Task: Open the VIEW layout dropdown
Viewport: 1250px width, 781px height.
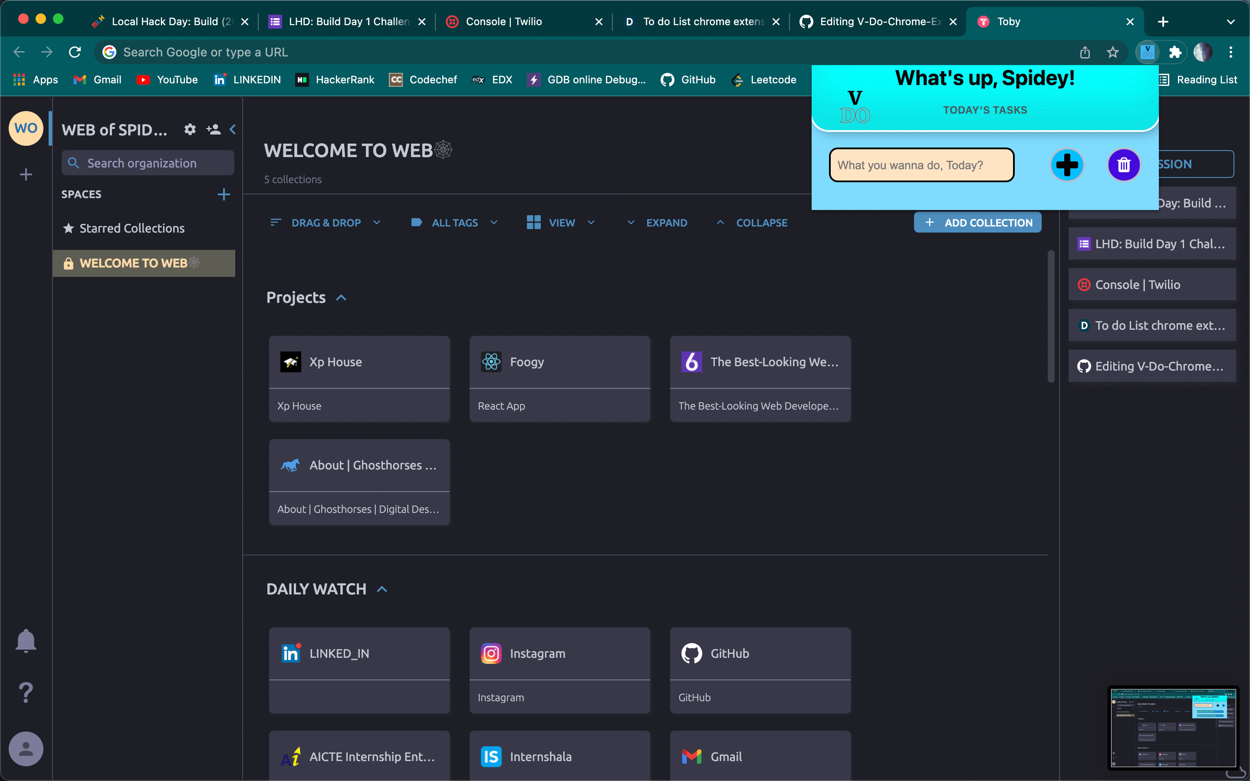Action: tap(560, 223)
